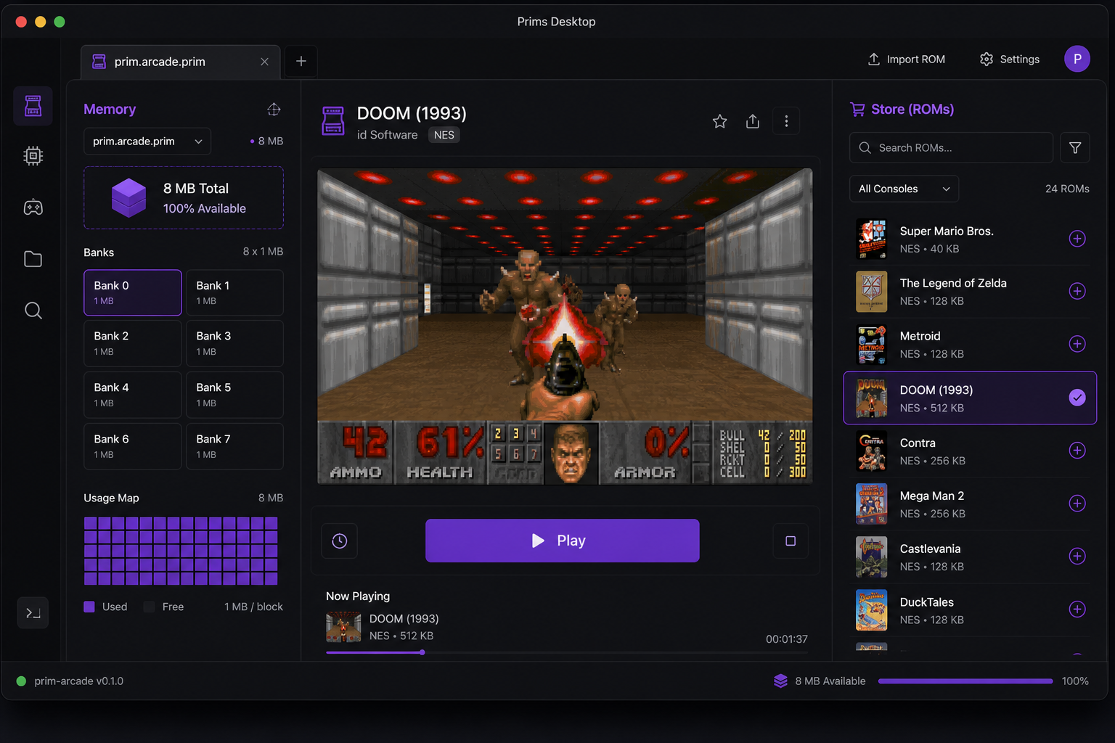Click the Free legend color swatch

(x=149, y=607)
